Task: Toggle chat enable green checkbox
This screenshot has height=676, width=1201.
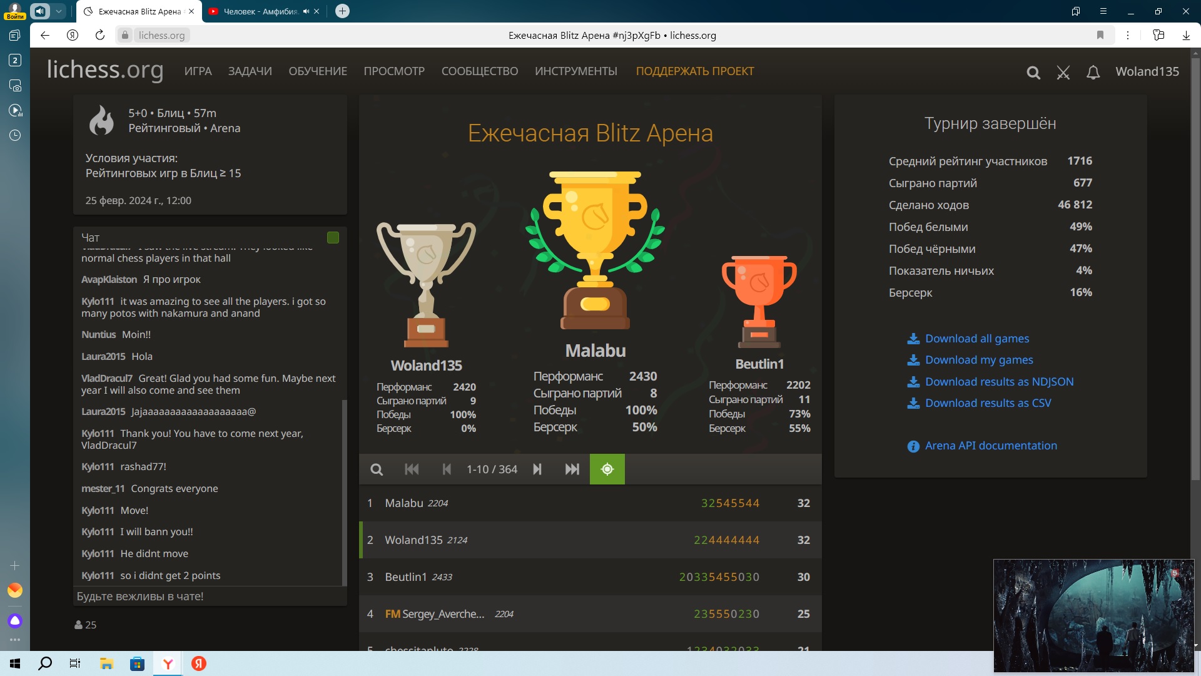Action: pyautogui.click(x=333, y=238)
